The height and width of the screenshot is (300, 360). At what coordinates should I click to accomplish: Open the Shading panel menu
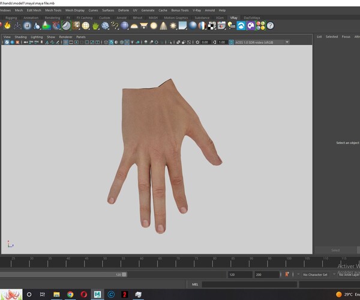click(x=20, y=37)
